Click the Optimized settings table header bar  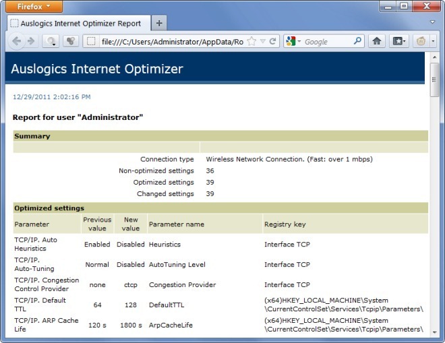[x=220, y=208]
